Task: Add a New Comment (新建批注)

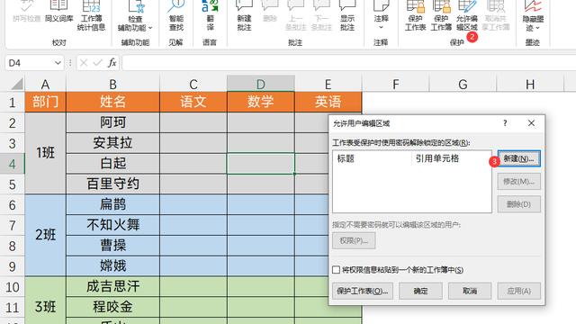Action: pyautogui.click(x=244, y=15)
